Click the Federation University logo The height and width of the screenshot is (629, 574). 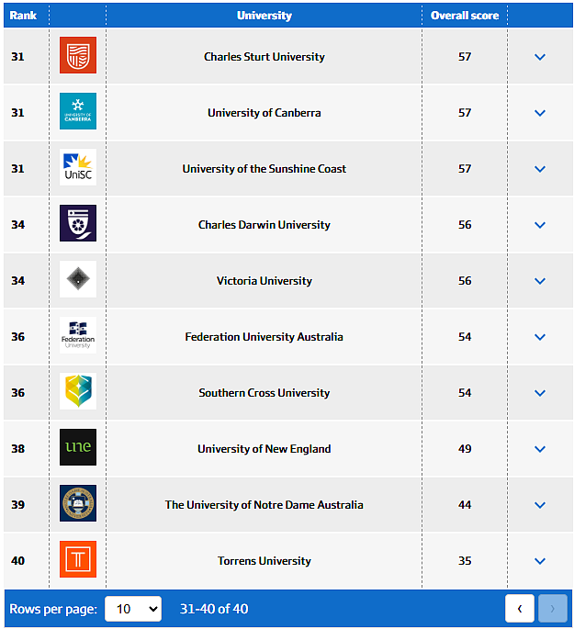[x=78, y=335]
